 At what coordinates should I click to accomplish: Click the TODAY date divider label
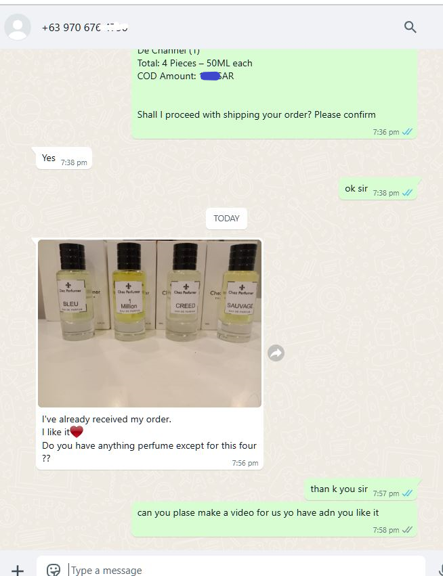click(226, 219)
